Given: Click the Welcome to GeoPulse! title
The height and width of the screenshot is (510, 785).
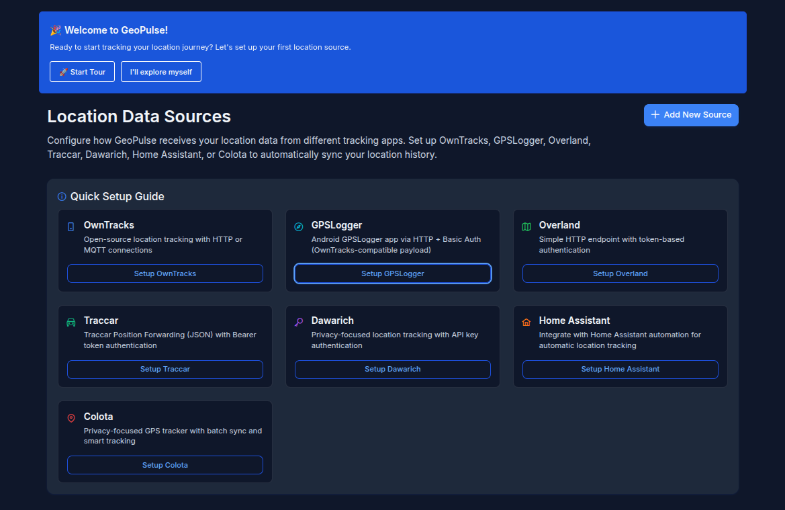Looking at the screenshot, I should 116,30.
